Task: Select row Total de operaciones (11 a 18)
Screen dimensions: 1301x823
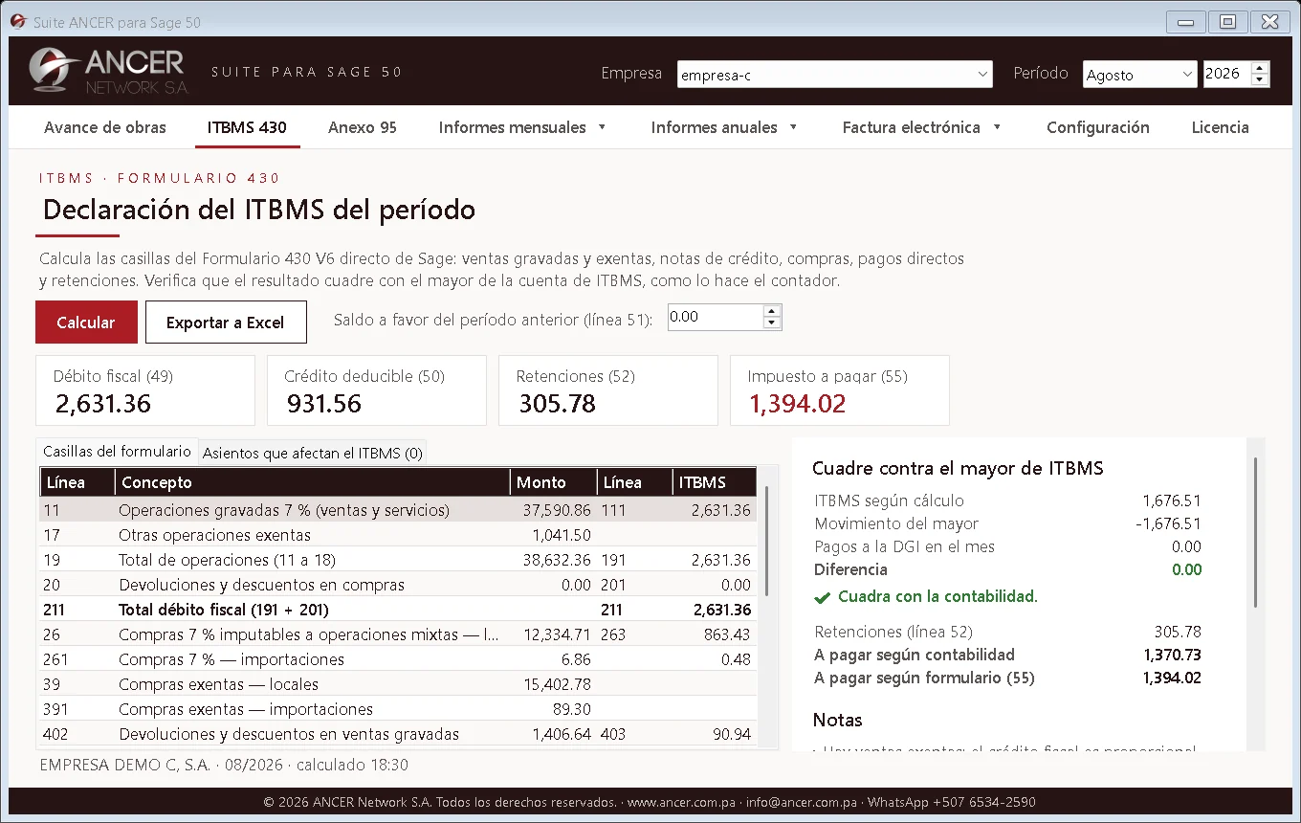Action: (x=398, y=560)
